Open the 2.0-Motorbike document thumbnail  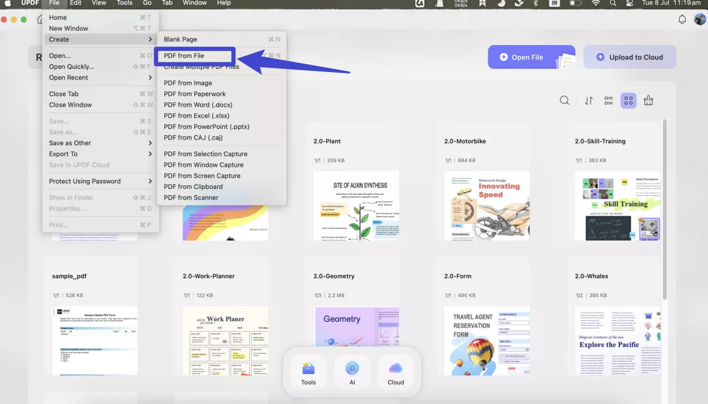(x=487, y=205)
